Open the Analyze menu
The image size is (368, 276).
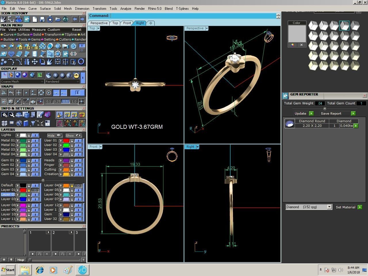pos(126,9)
